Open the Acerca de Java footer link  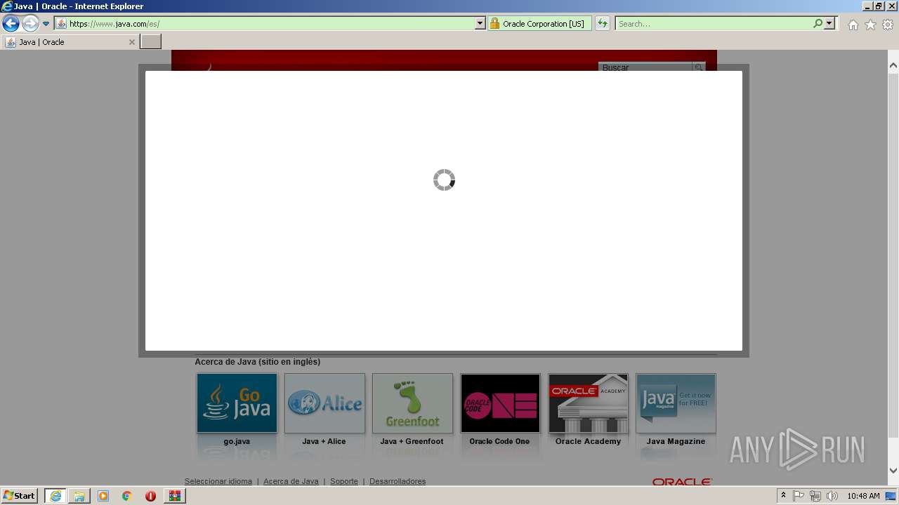[x=291, y=481]
